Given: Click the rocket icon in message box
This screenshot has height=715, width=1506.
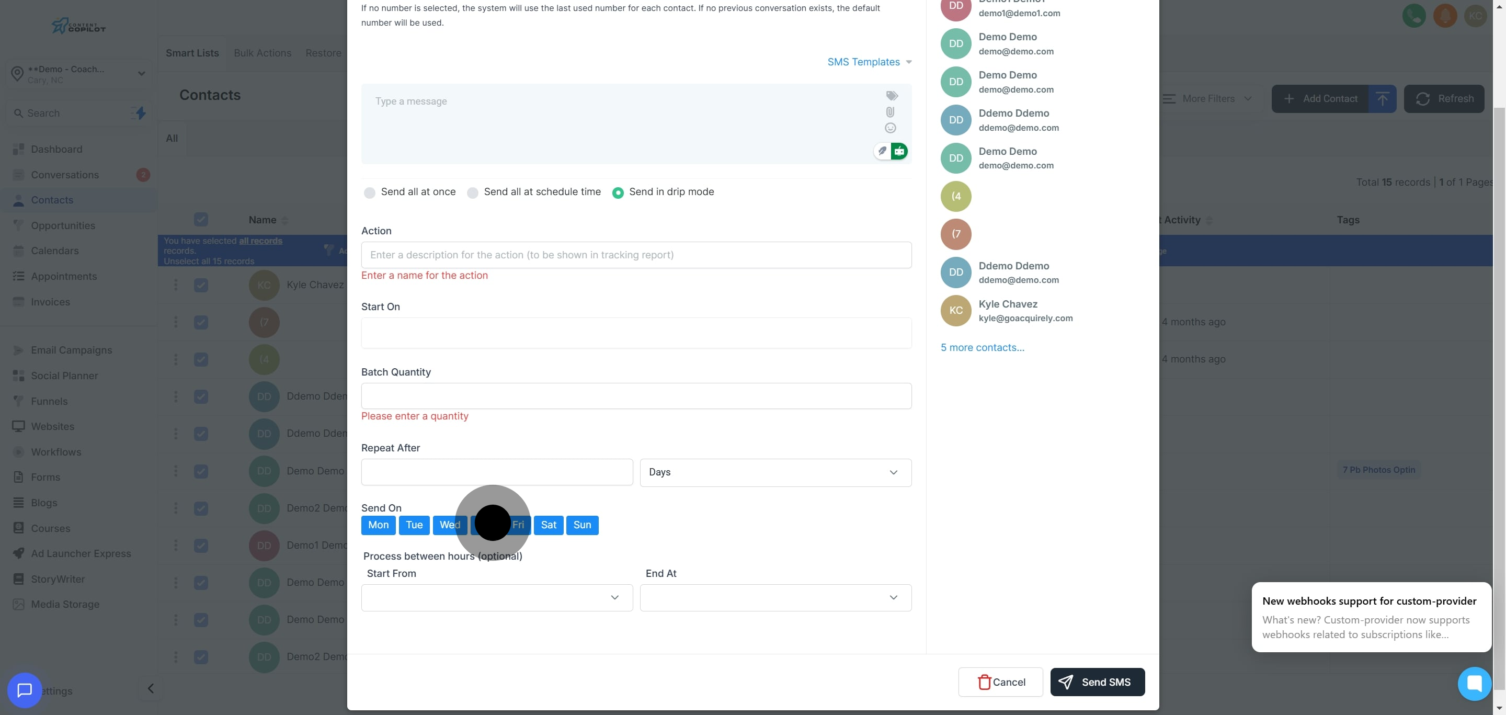Looking at the screenshot, I should 882,151.
